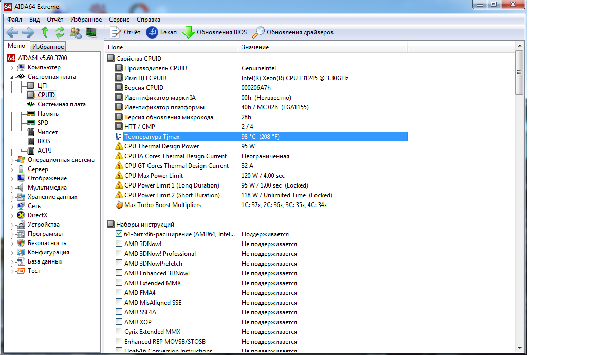Click the Операционная система Windows flag icon

point(21,160)
